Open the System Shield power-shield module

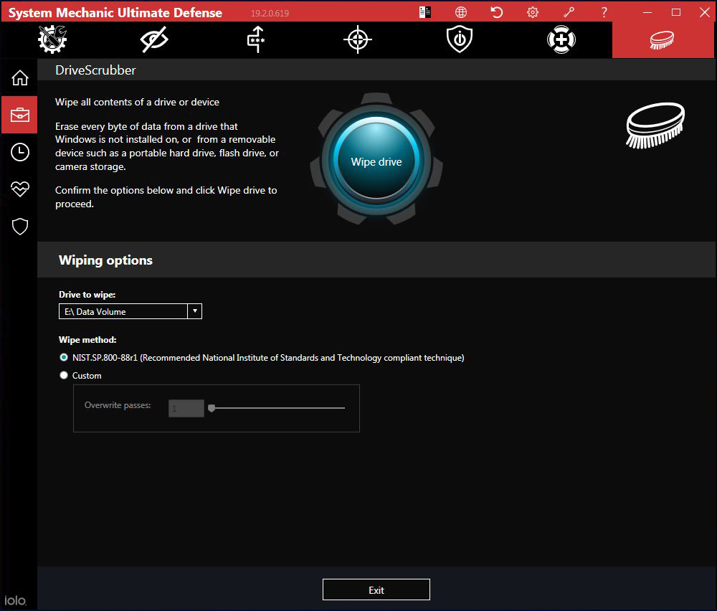point(460,39)
